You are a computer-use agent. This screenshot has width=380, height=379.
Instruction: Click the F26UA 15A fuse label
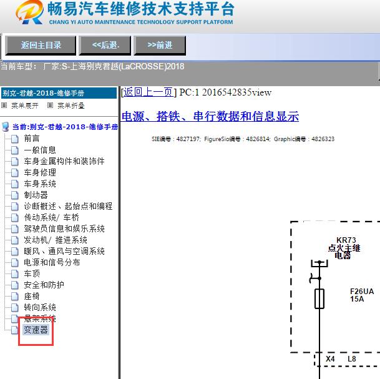pyautogui.click(x=362, y=295)
